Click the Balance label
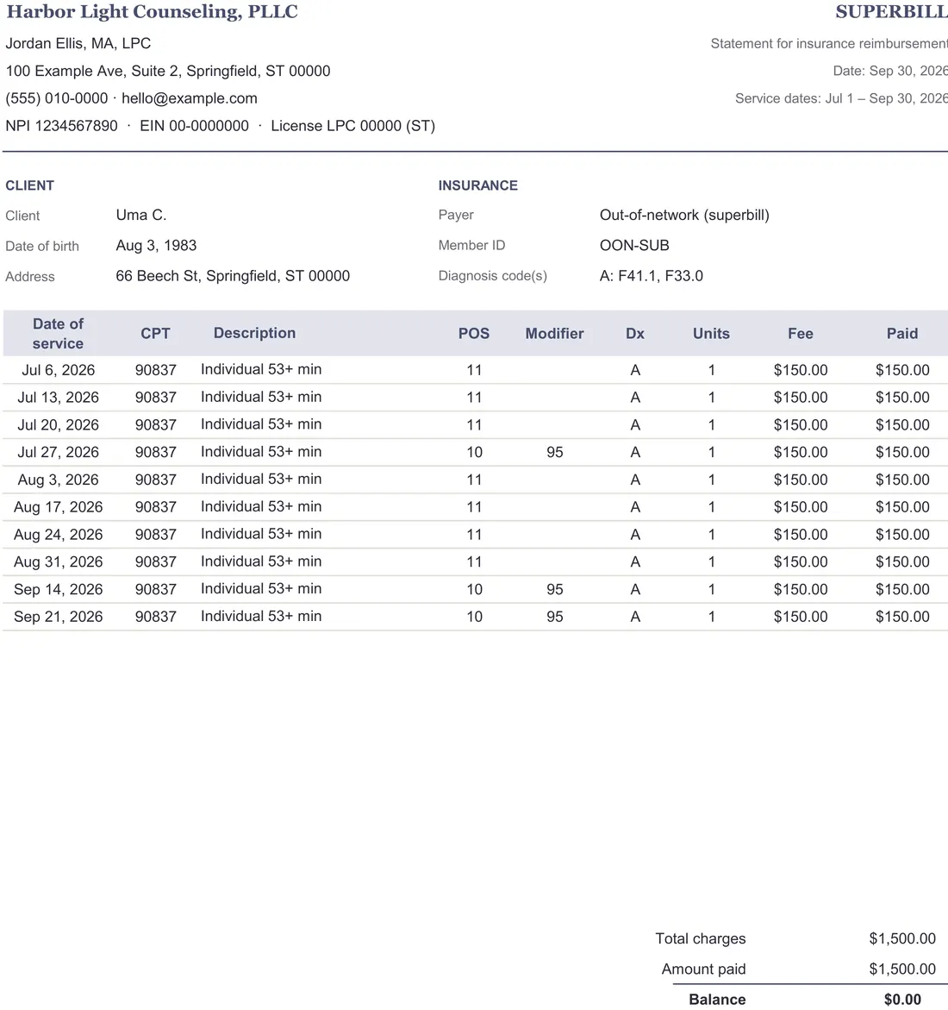The height and width of the screenshot is (1010, 948). click(718, 999)
